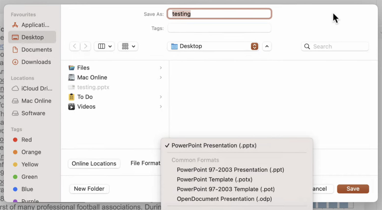Expand the Files row chevron
The width and height of the screenshot is (382, 210).
161,68
